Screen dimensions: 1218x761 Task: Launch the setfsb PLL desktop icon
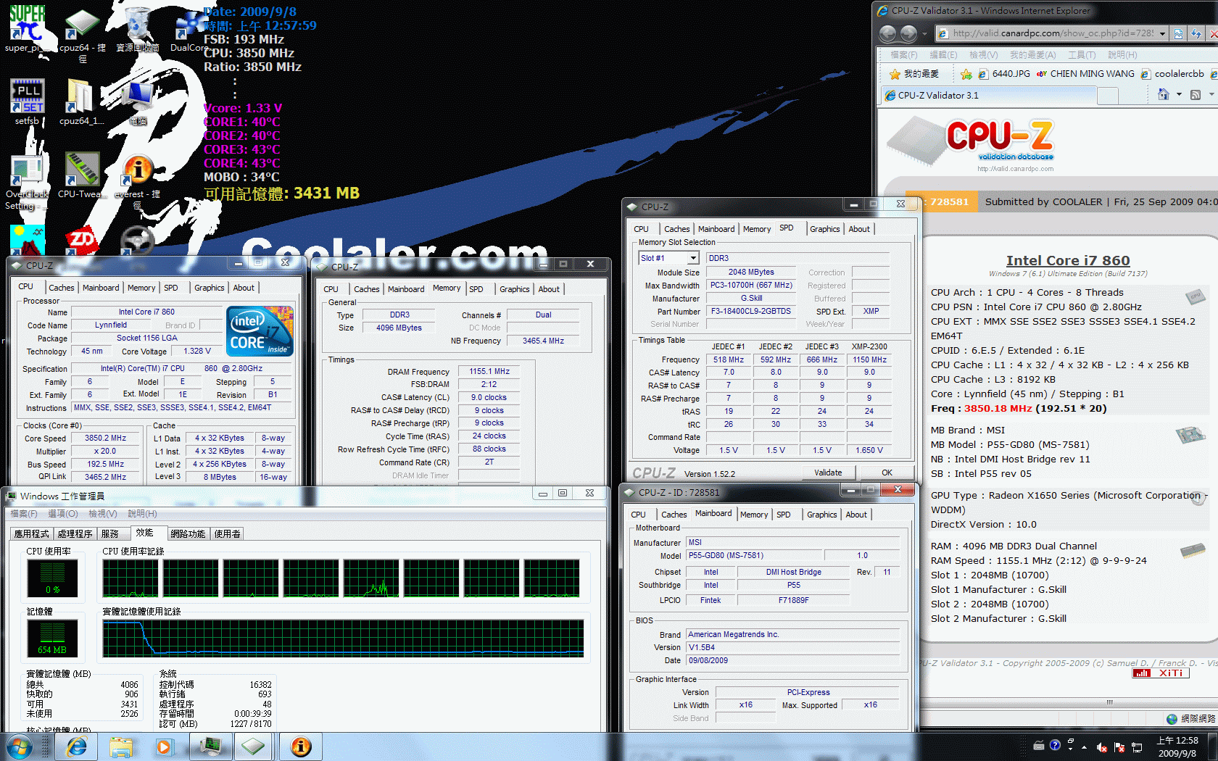(x=28, y=101)
